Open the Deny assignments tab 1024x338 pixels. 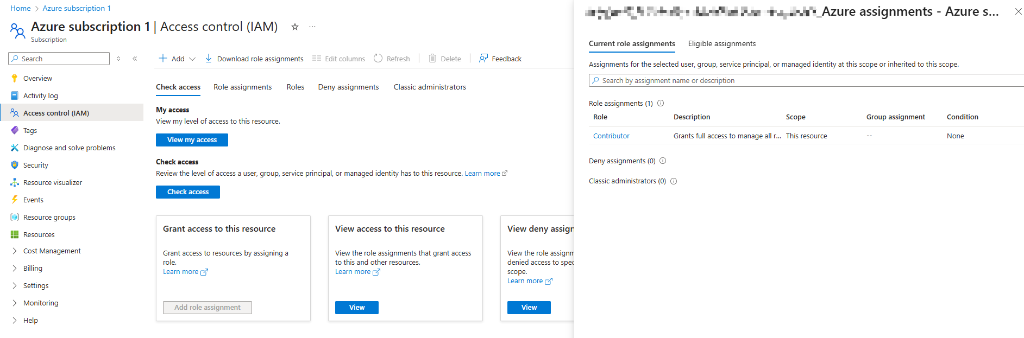pos(348,87)
